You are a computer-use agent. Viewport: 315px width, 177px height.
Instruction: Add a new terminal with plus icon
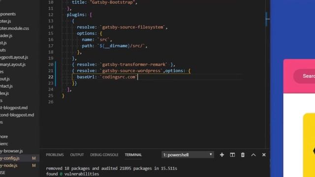coord(222,155)
